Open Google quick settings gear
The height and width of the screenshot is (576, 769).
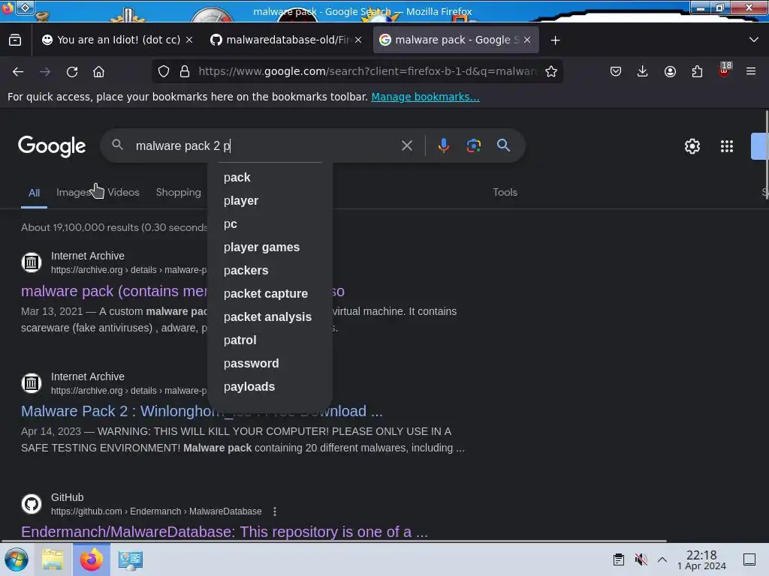[x=692, y=146]
